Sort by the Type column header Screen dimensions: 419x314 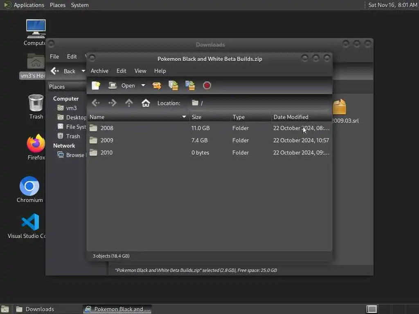point(251,117)
